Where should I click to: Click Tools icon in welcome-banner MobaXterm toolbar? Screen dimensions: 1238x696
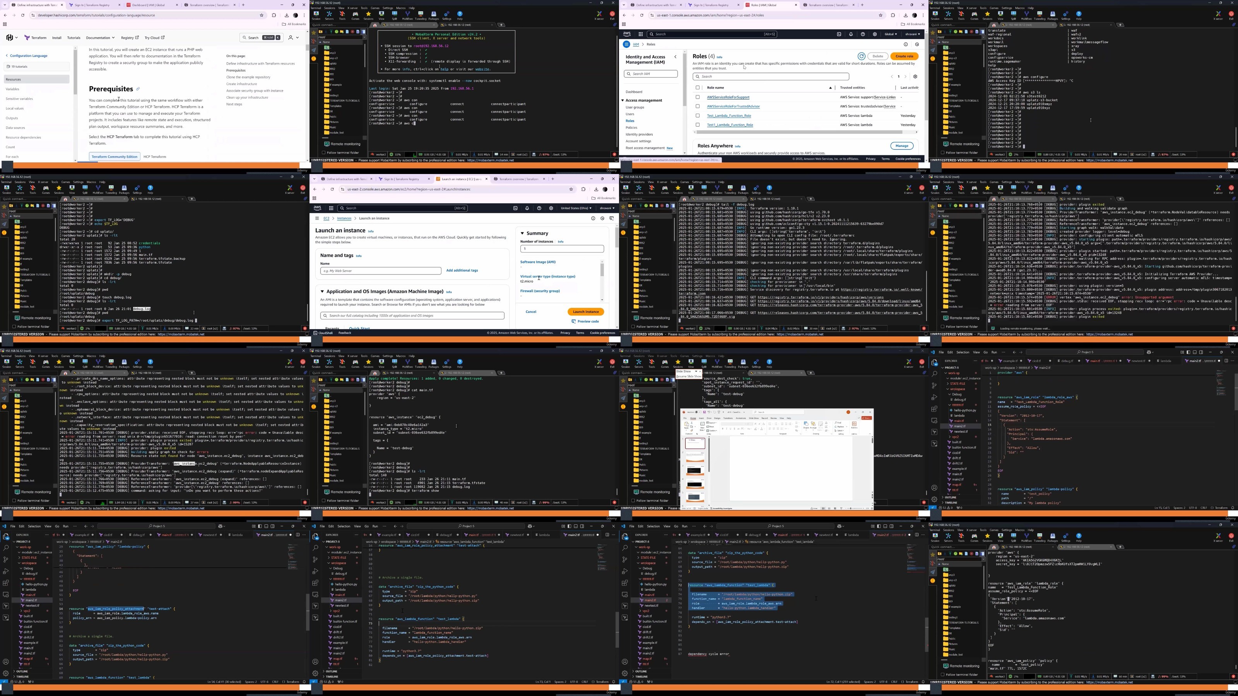pyautogui.click(x=342, y=15)
